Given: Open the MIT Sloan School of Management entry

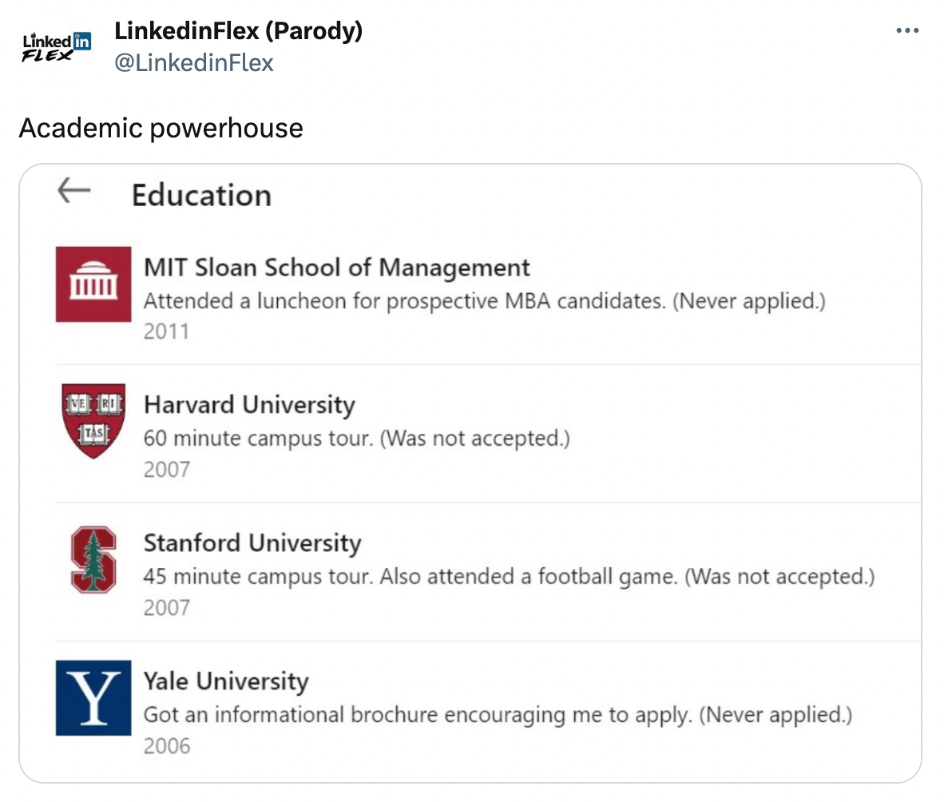Looking at the screenshot, I should [336, 267].
